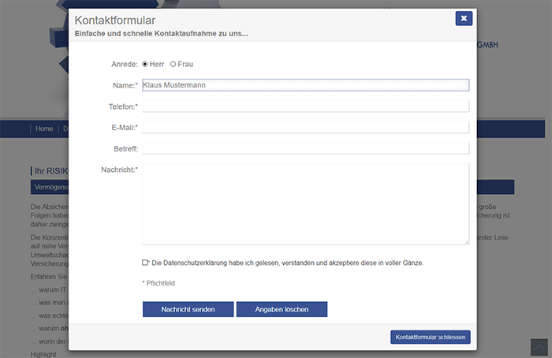Close the Kontaktformular with the X icon
552x358 pixels.
(464, 18)
